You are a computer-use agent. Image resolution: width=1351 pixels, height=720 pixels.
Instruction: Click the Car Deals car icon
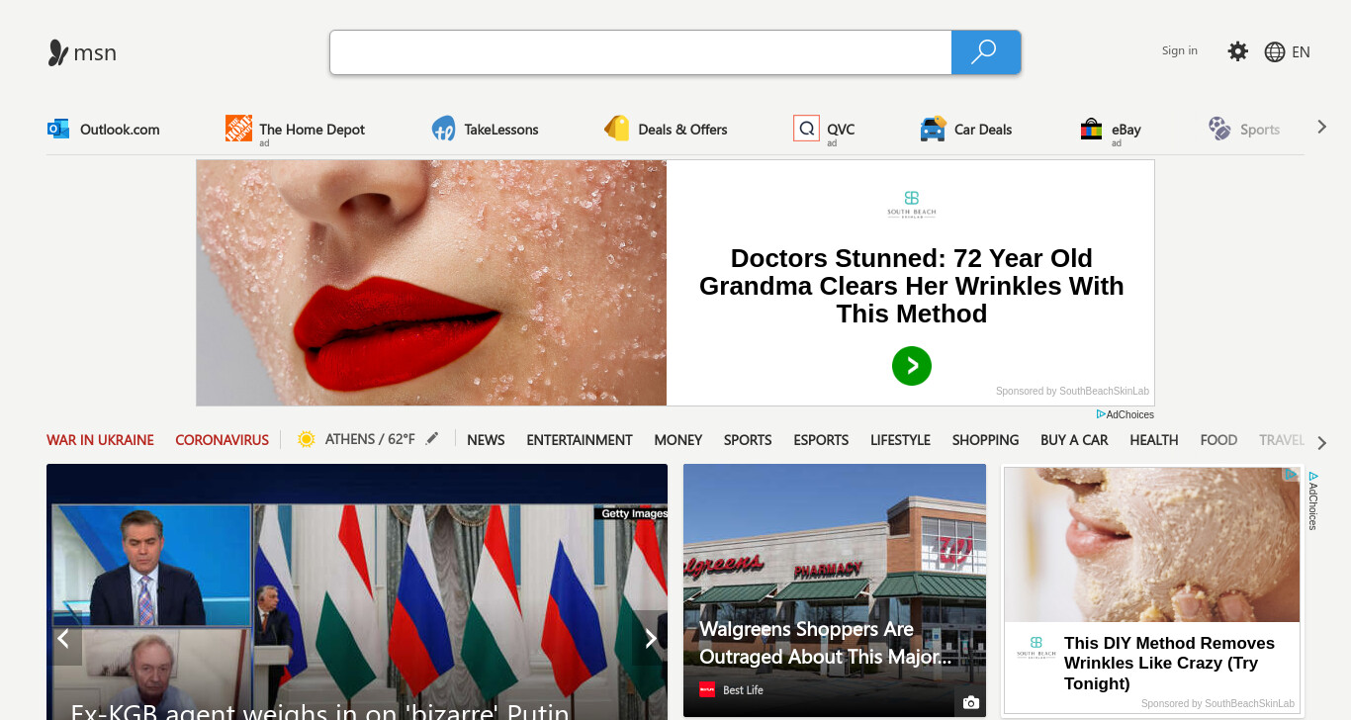click(933, 129)
